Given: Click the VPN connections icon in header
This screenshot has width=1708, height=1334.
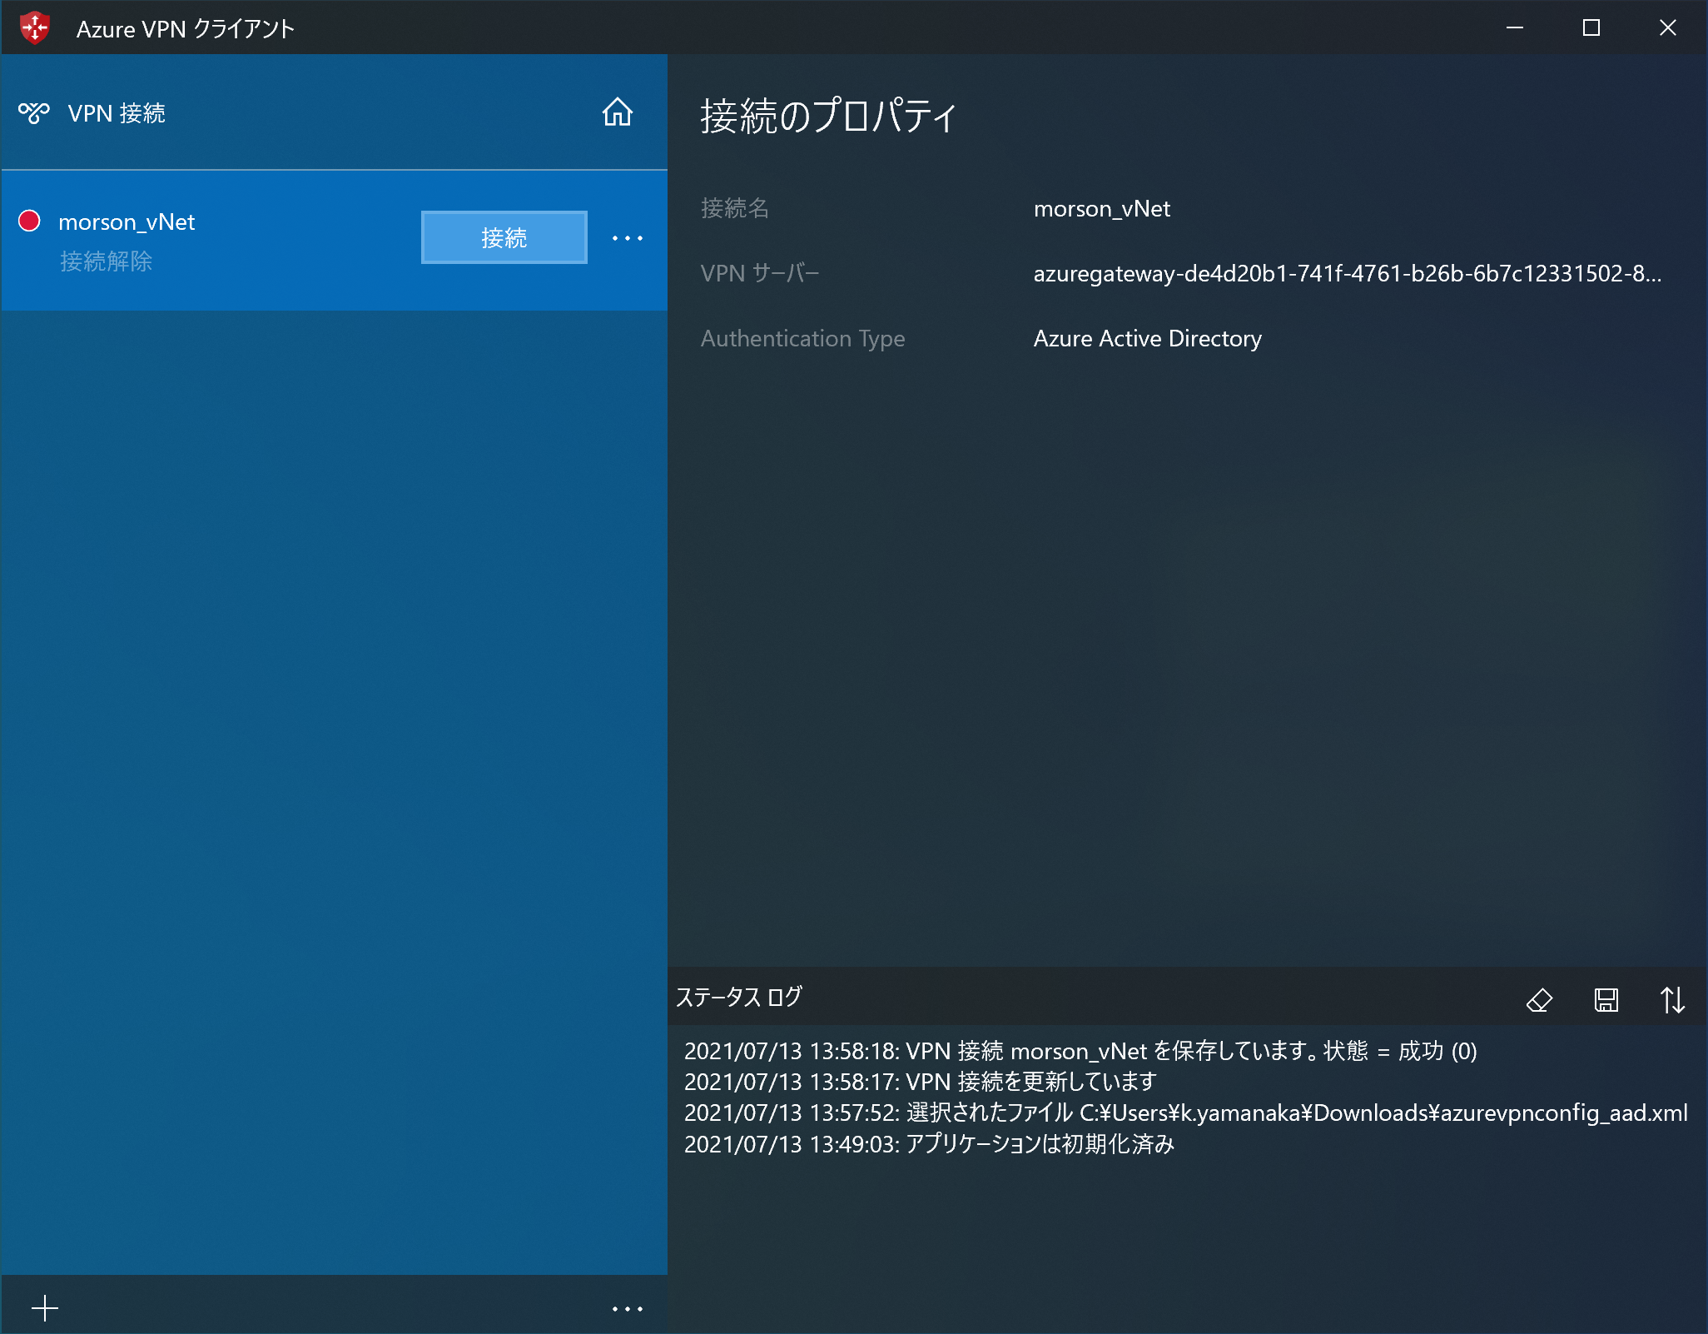Looking at the screenshot, I should (x=34, y=112).
